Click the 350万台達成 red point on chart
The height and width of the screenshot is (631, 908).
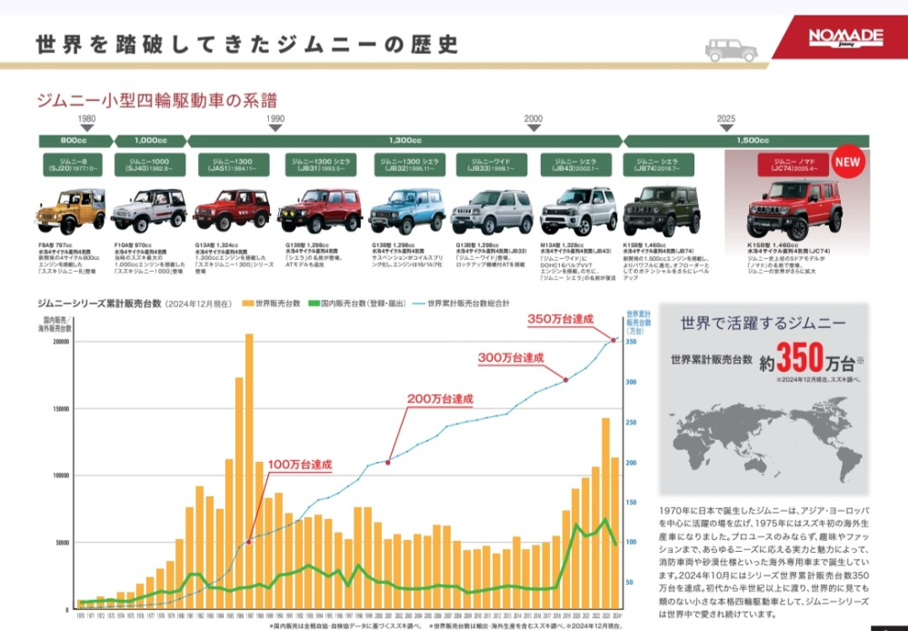click(614, 340)
